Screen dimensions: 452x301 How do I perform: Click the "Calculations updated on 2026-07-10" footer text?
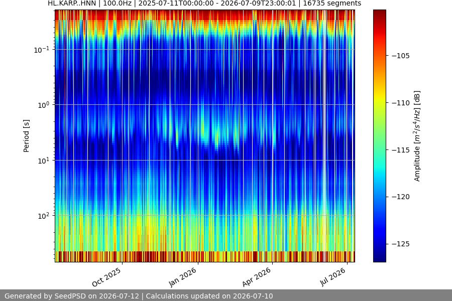tap(209, 296)
